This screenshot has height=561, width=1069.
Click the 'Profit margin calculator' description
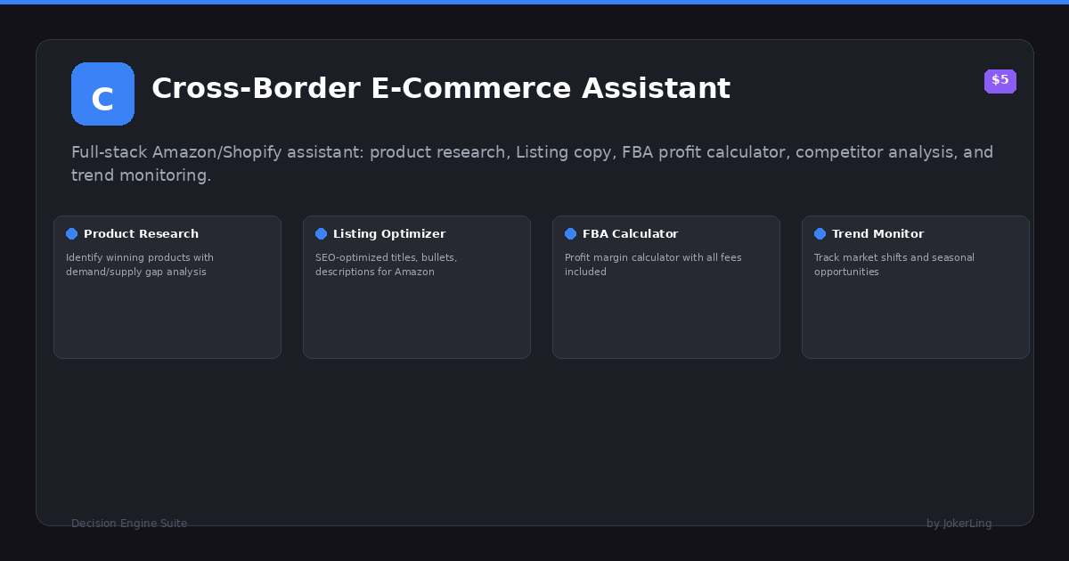[x=653, y=264]
